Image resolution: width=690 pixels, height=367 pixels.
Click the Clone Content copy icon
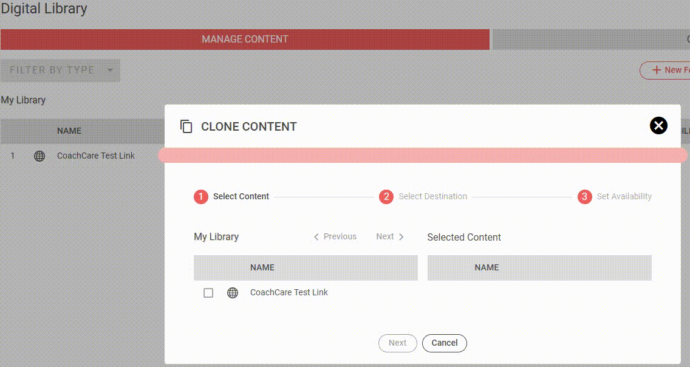[x=186, y=126]
